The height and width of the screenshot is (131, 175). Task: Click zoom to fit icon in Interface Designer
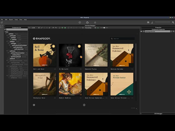[29, 28]
